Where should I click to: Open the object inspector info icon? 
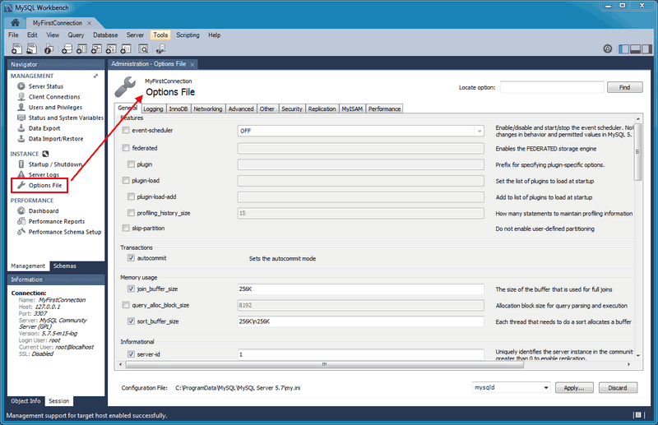click(49, 49)
